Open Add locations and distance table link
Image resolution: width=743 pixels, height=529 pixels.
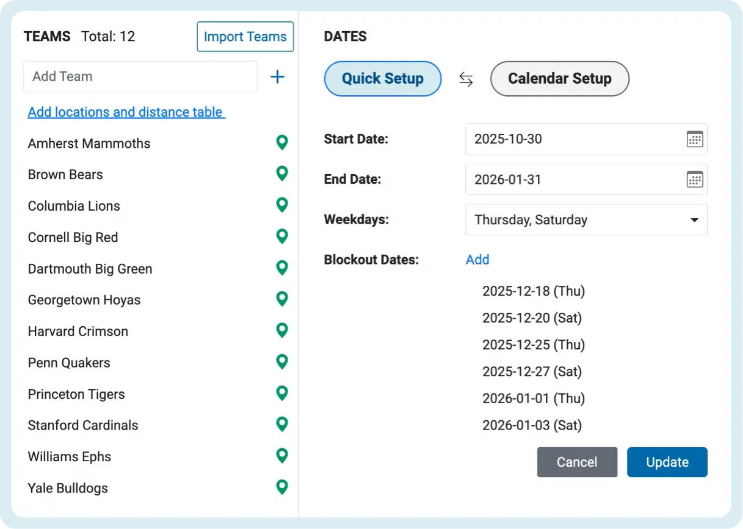pos(126,112)
